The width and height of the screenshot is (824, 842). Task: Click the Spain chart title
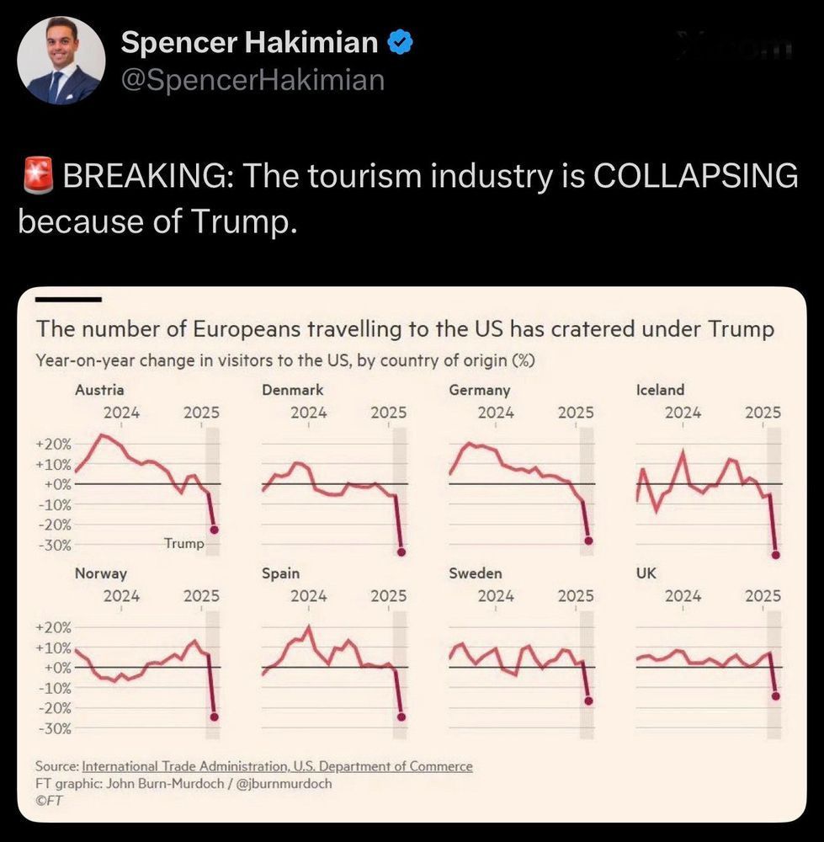(280, 573)
